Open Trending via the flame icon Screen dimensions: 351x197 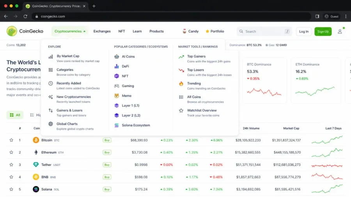181,84
